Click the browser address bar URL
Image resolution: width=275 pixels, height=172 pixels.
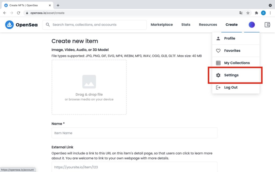click(x=47, y=13)
